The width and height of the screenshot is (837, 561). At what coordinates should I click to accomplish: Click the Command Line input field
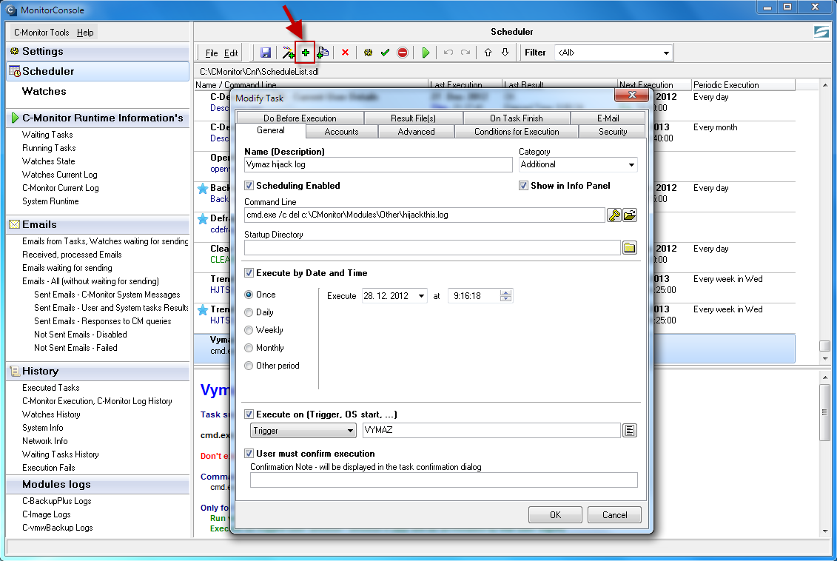tap(425, 215)
